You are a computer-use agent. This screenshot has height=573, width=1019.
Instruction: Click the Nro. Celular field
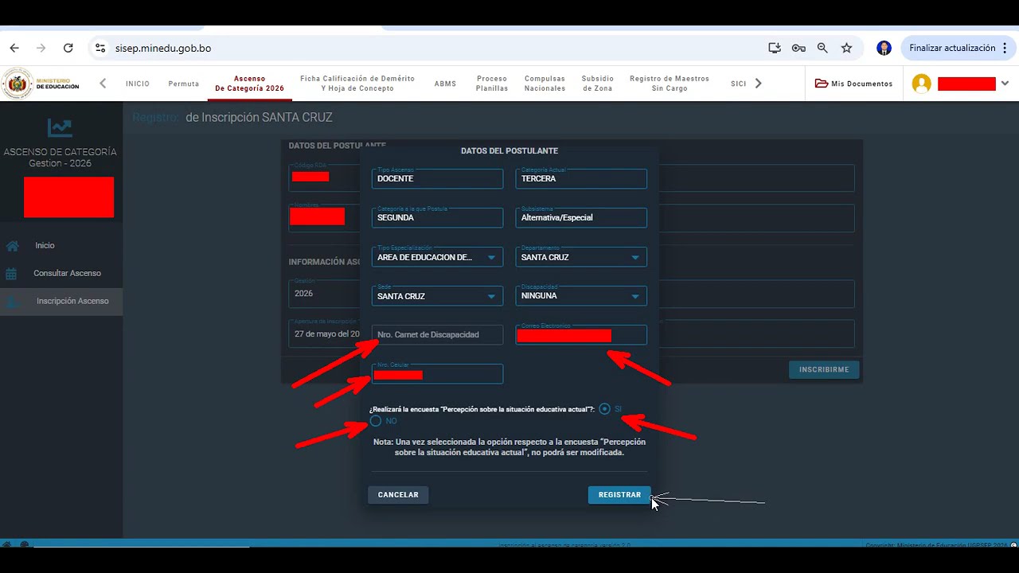[x=437, y=374]
